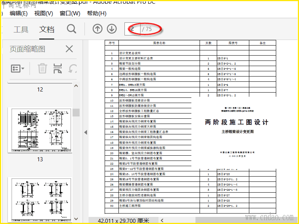The height and width of the screenshot is (224, 299).
Task: Open the 帮助(H) menu
Action: pos(97,13)
